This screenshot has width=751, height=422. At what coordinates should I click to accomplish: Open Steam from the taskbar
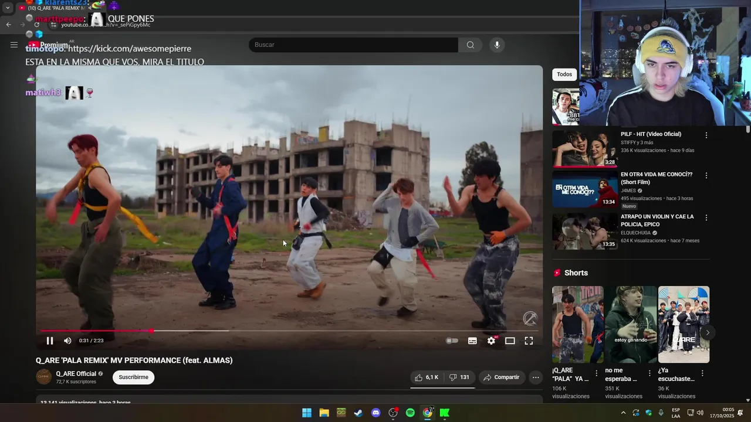(x=358, y=413)
